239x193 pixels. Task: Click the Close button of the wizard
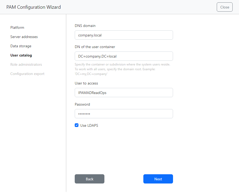pyautogui.click(x=224, y=7)
